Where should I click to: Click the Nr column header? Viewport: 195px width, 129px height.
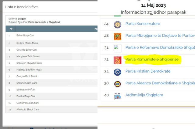[11, 29]
